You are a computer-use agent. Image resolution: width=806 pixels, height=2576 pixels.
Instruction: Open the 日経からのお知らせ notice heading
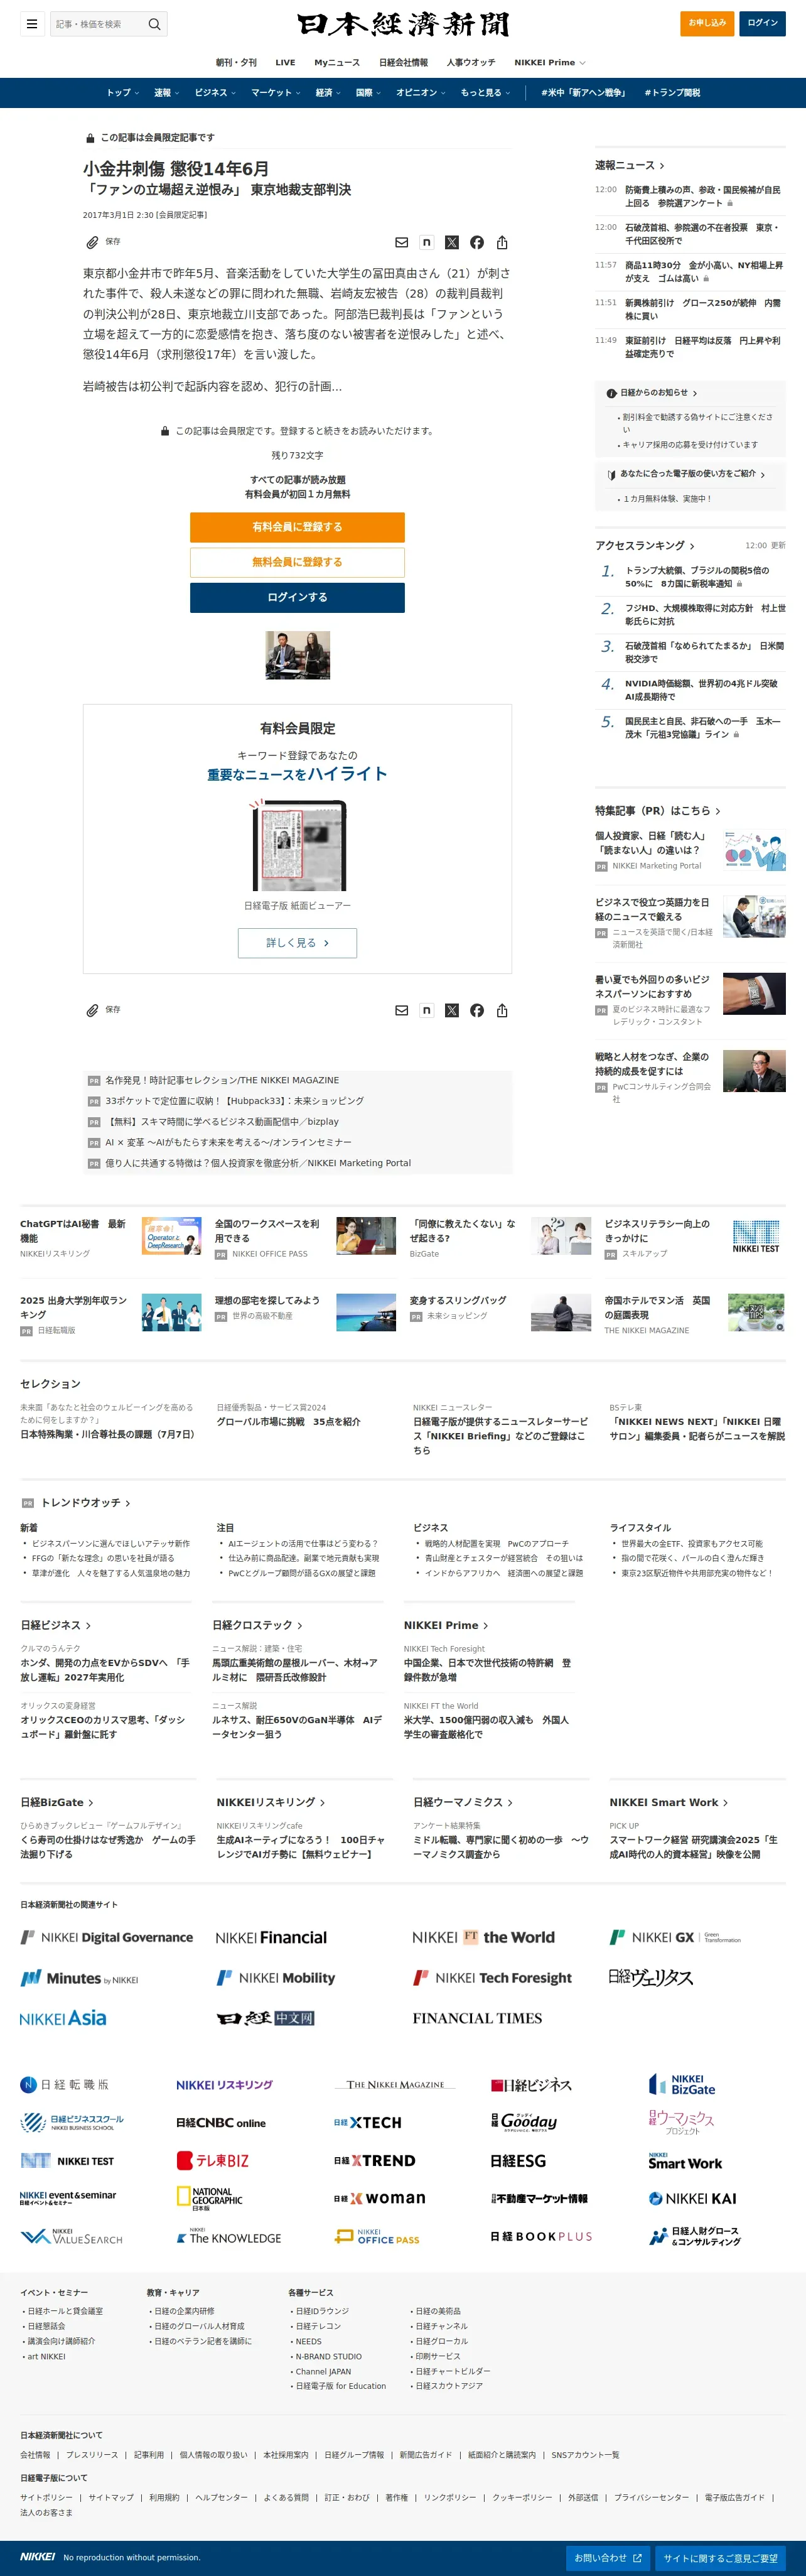click(x=653, y=393)
